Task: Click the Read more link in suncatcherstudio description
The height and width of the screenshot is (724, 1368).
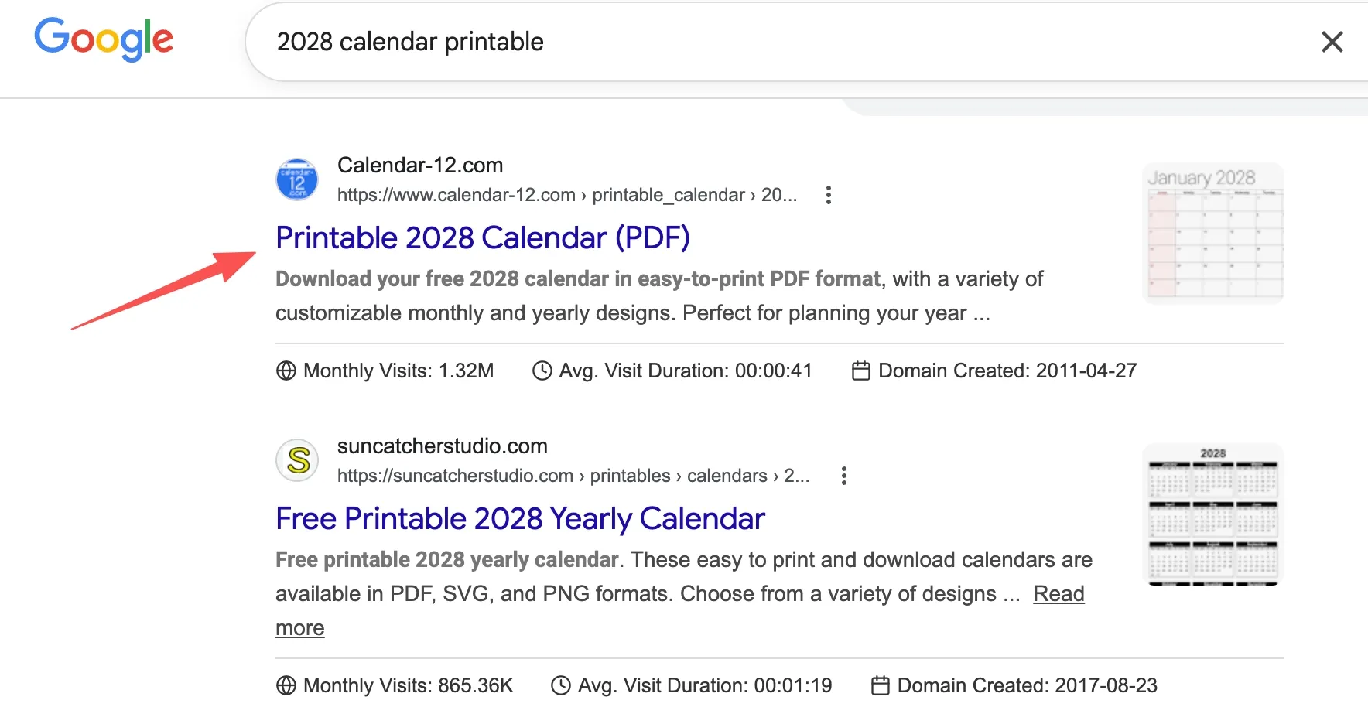Action: click(1058, 594)
